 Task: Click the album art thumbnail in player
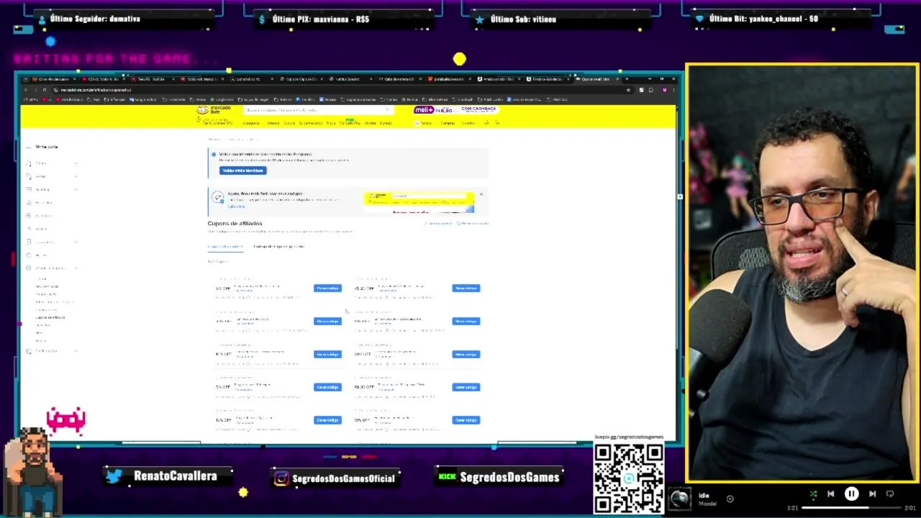[680, 499]
